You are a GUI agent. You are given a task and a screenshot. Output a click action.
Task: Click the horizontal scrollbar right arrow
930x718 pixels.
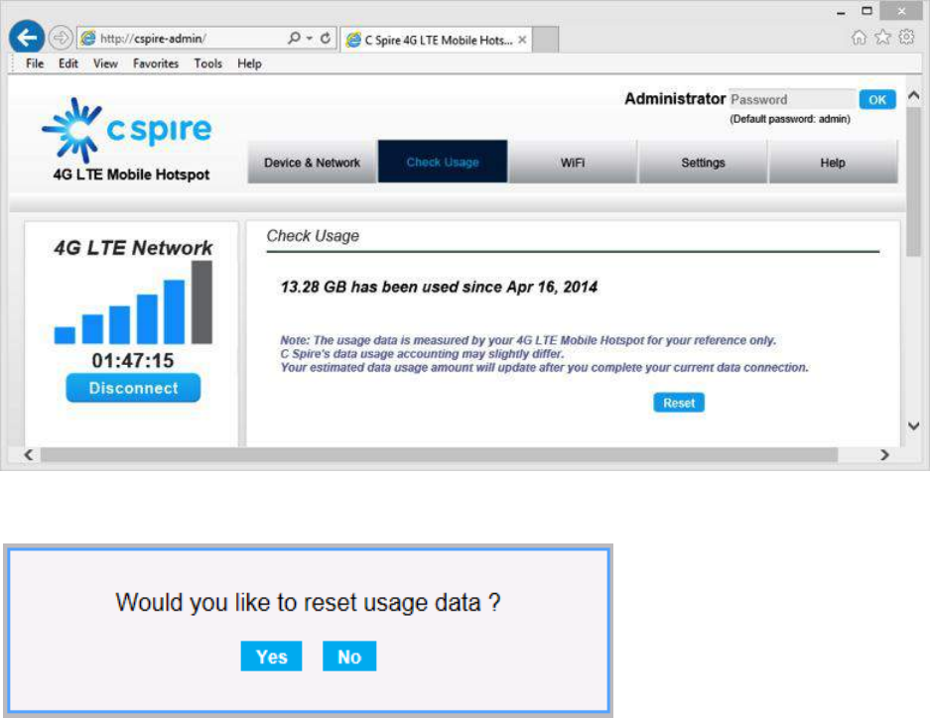(884, 455)
